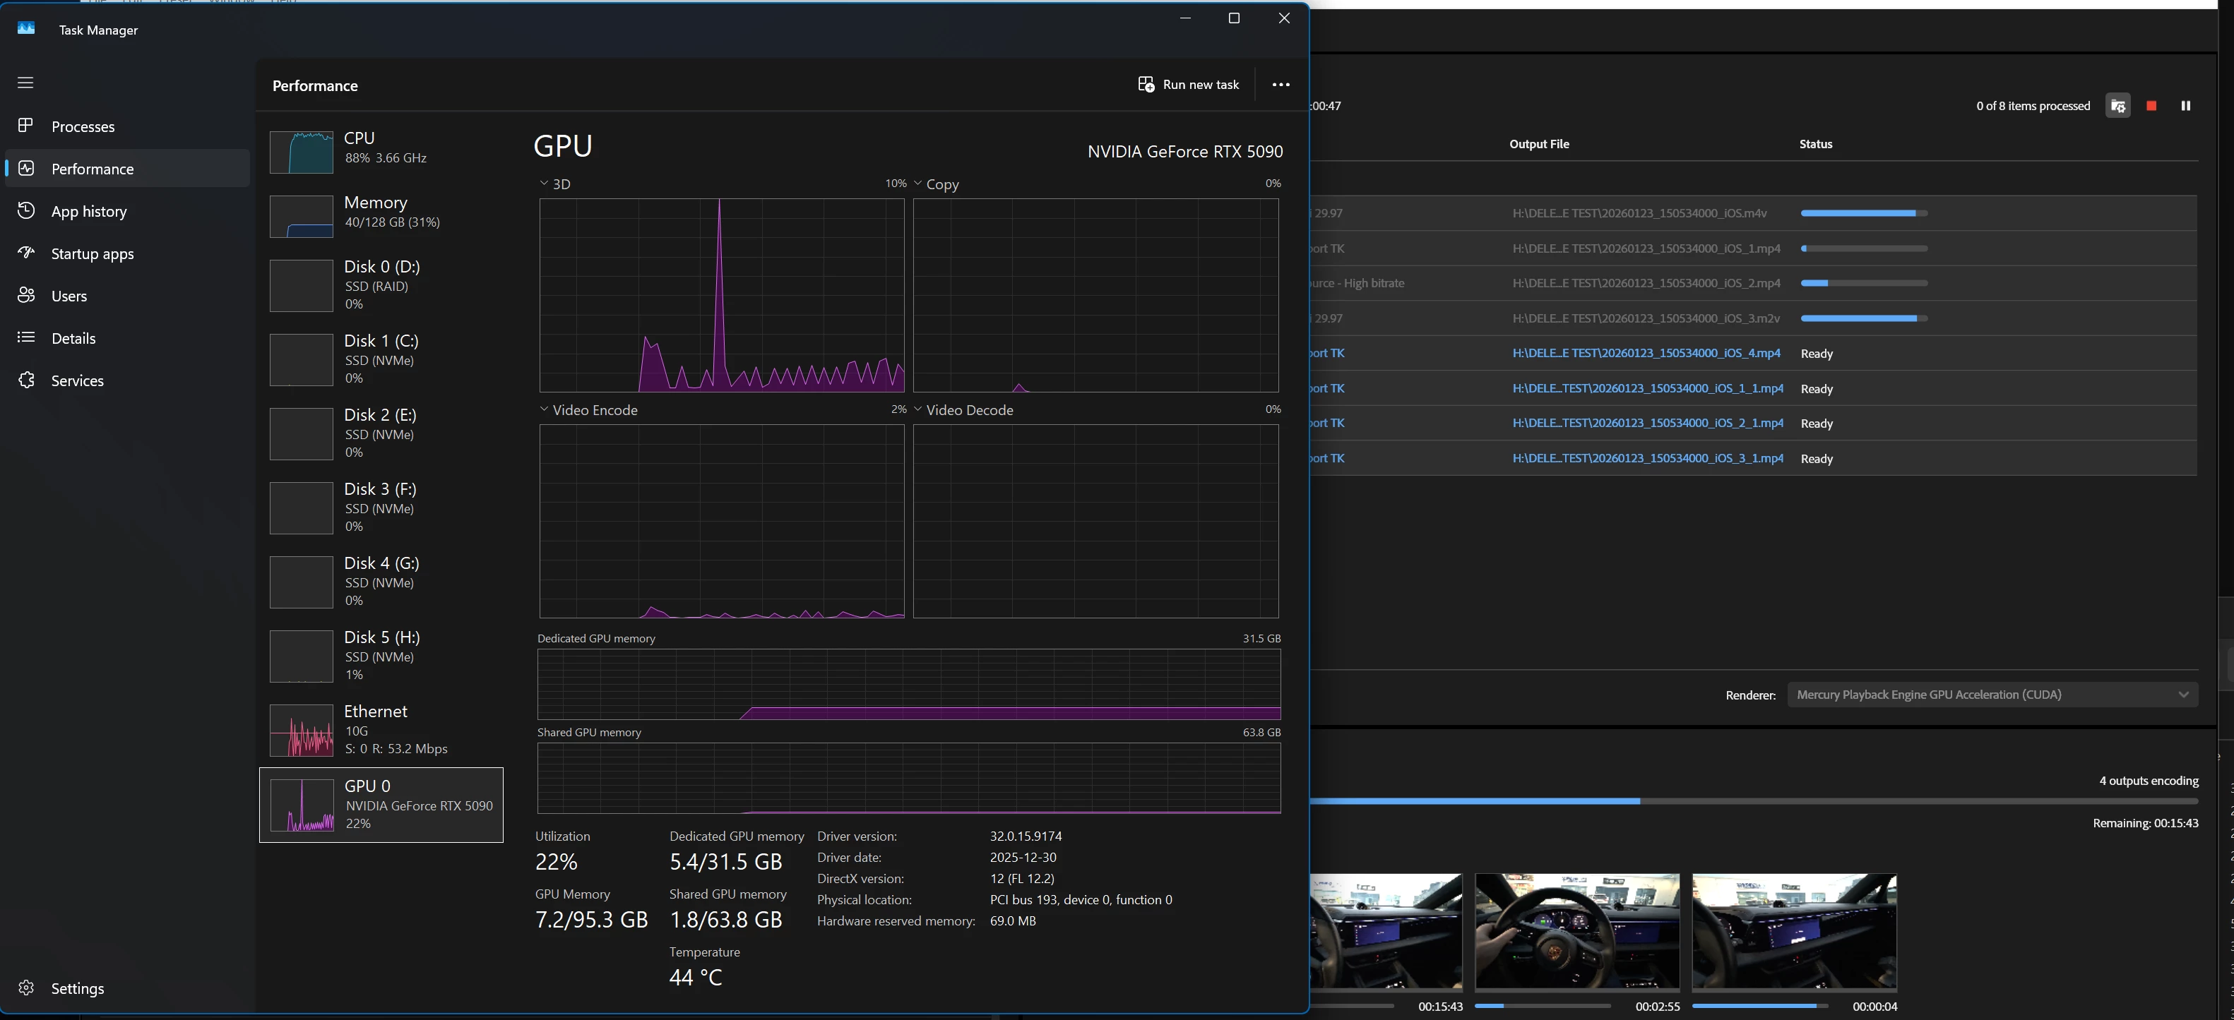This screenshot has width=2234, height=1020.
Task: Click the queue output folder icon
Action: (2117, 106)
